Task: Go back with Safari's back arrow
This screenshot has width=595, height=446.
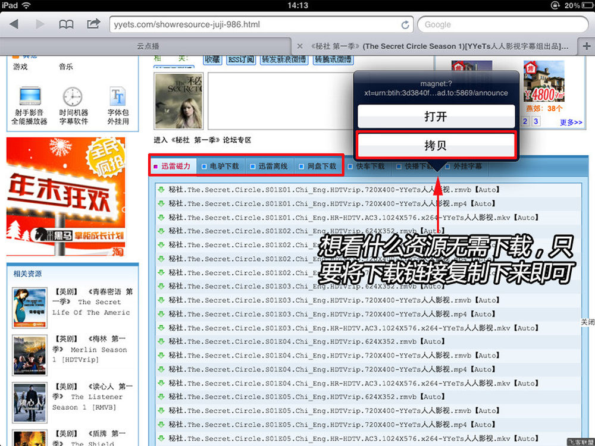Action: click(14, 24)
